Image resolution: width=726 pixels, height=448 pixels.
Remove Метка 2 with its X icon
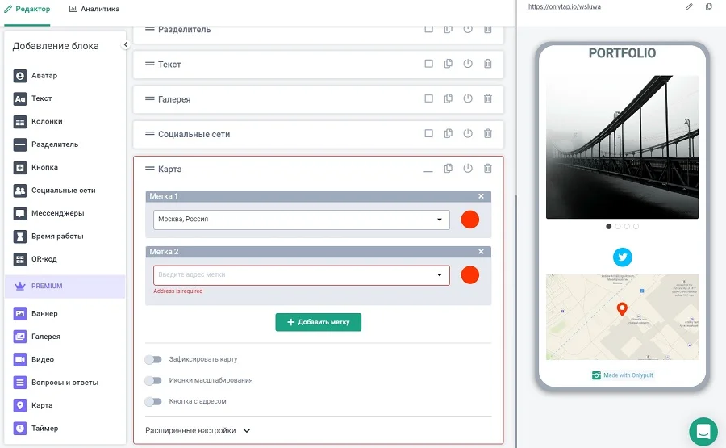tap(481, 252)
